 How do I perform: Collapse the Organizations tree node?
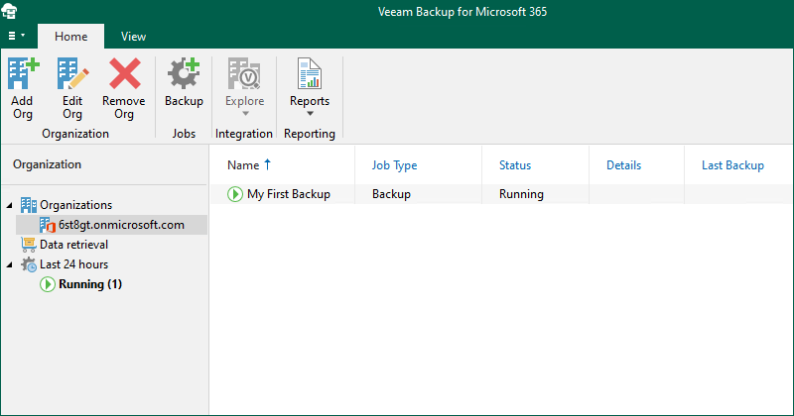[9, 205]
